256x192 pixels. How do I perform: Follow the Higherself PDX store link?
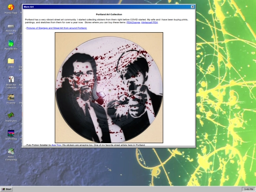point(149,23)
